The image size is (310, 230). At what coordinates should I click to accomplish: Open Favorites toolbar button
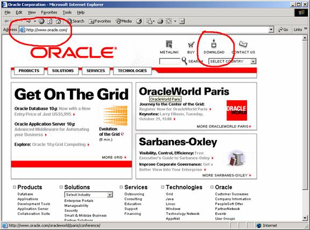click(x=100, y=21)
